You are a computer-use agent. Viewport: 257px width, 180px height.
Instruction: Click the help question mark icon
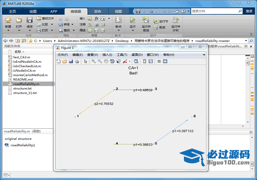pos(183,11)
